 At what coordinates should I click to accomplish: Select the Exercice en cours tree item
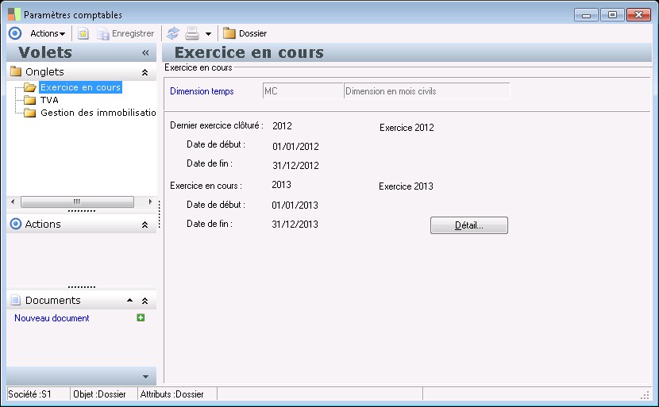pos(81,87)
